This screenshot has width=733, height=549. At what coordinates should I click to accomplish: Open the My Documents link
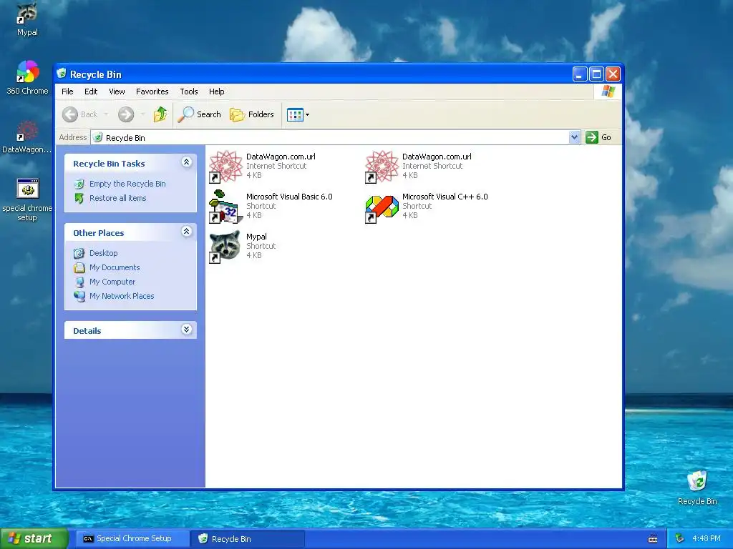pos(115,267)
